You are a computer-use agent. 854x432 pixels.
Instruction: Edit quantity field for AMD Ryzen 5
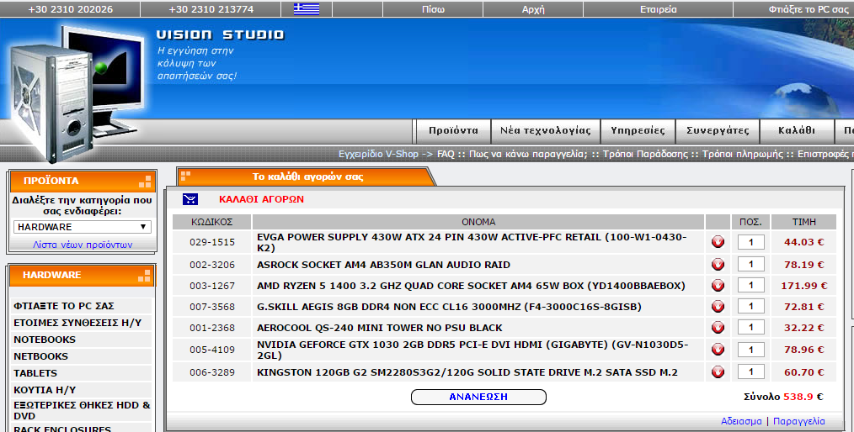750,285
